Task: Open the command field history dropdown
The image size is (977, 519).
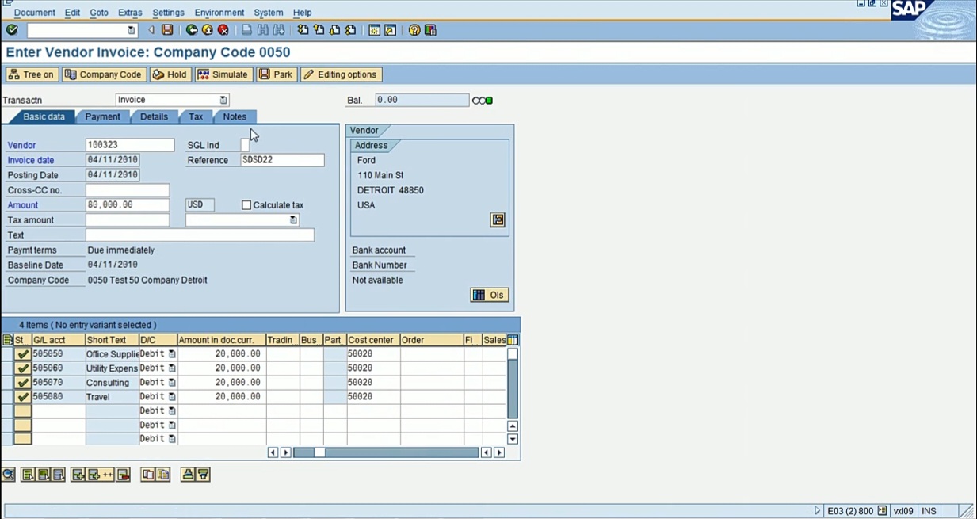Action: 132,30
